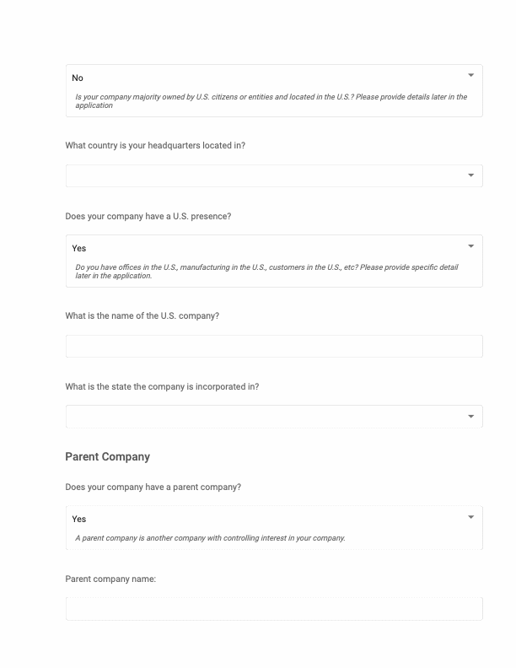Click the 'Does your company have a parent company?' label

point(153,488)
